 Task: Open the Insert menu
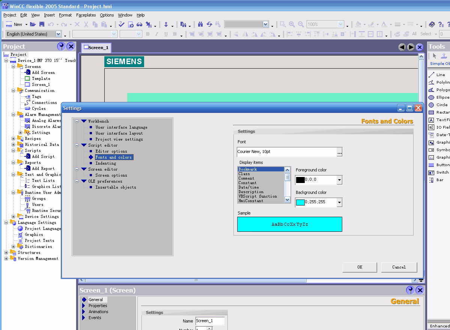click(50, 15)
